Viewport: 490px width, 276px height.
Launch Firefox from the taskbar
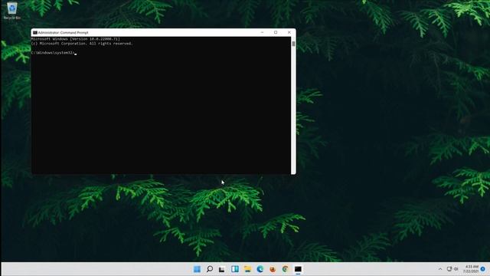273,269
